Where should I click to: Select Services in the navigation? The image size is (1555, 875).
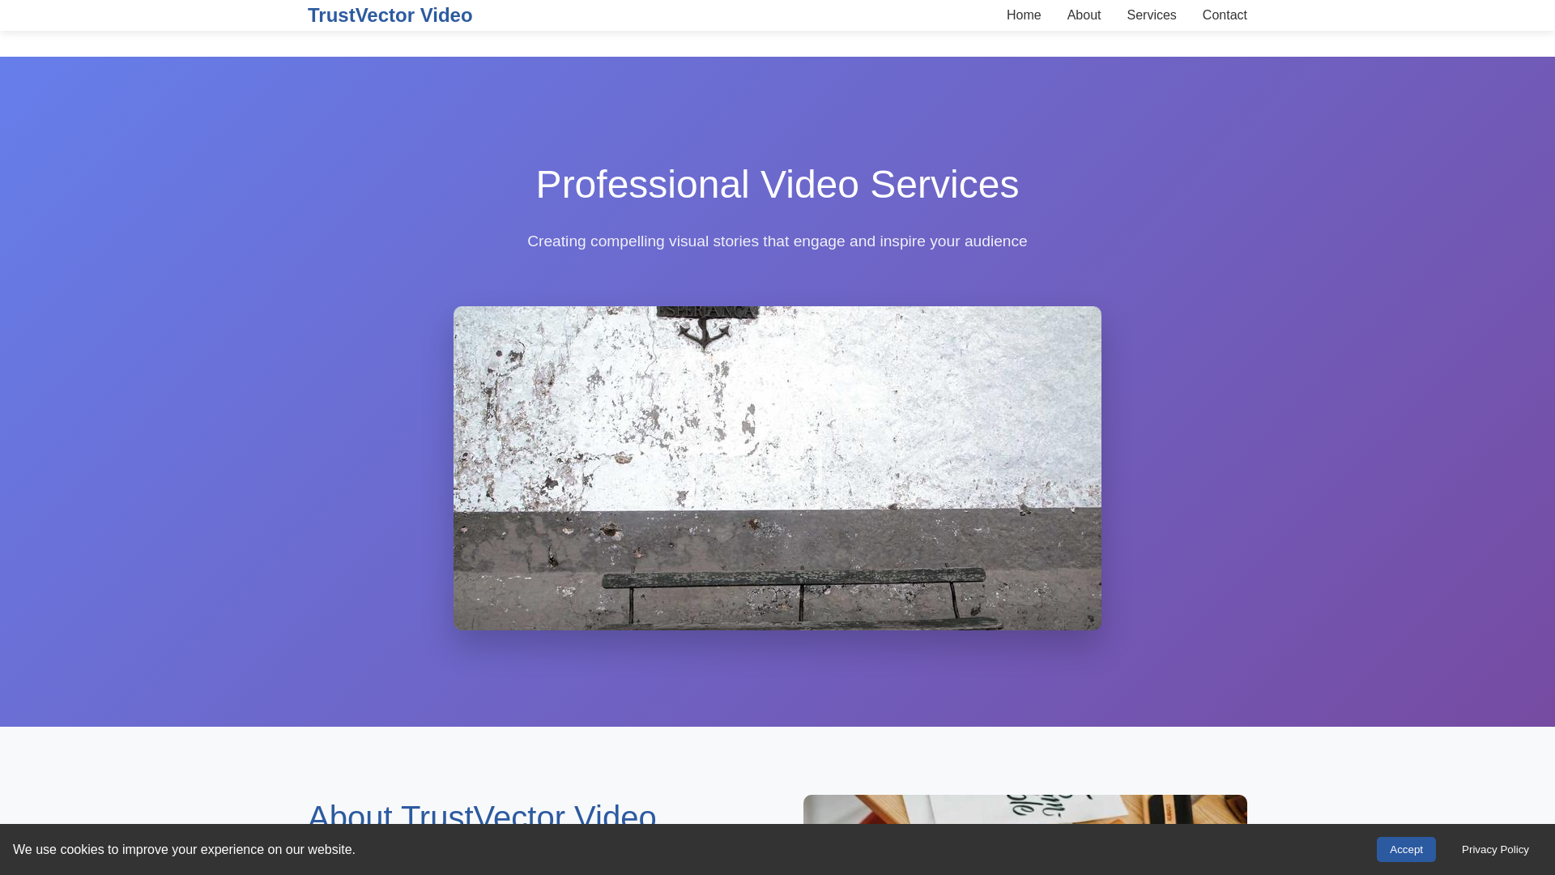pyautogui.click(x=1151, y=15)
